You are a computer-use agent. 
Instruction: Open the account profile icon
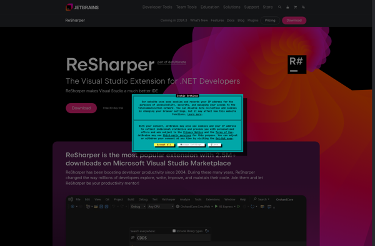[x=287, y=7]
